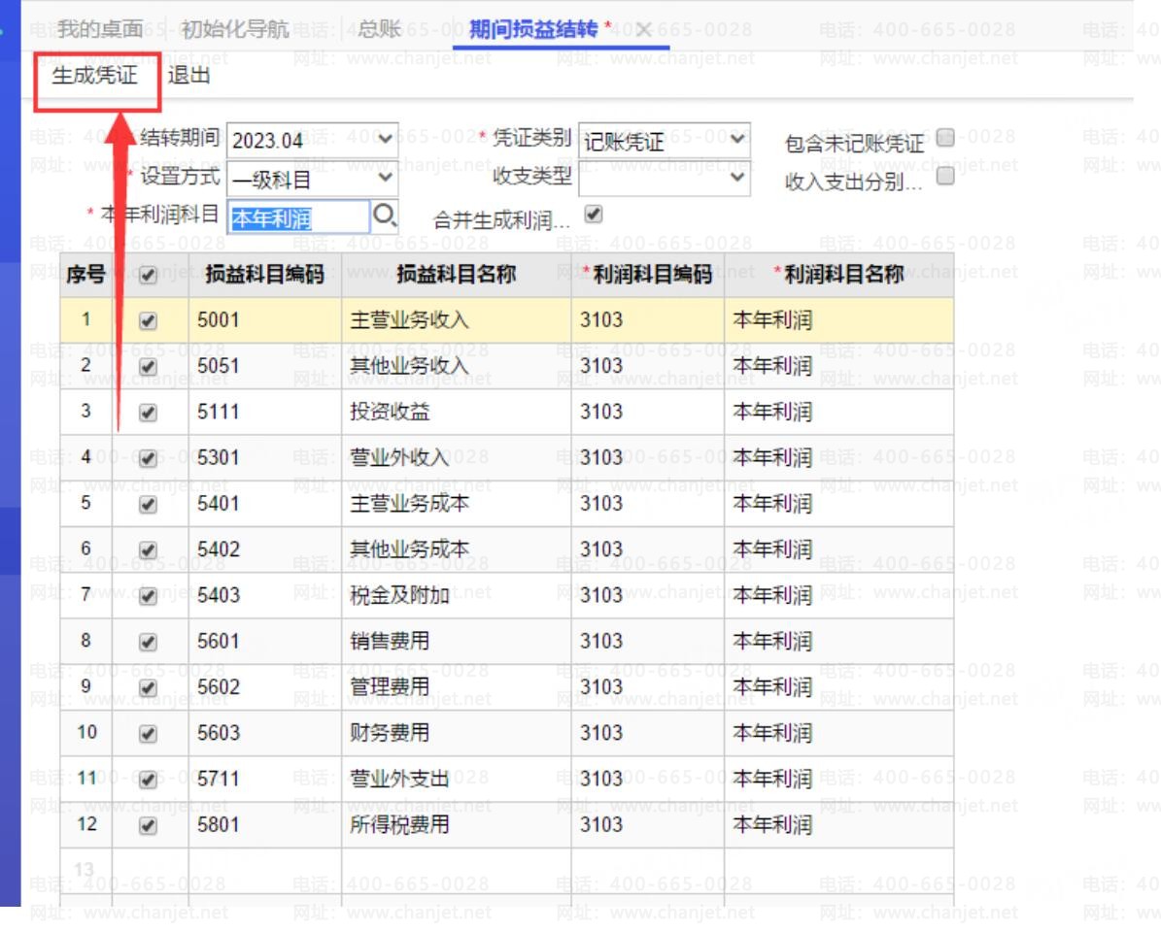Uncheck the row checkbox for 5001 主营业务收入
The height and width of the screenshot is (931, 1161).
[148, 320]
